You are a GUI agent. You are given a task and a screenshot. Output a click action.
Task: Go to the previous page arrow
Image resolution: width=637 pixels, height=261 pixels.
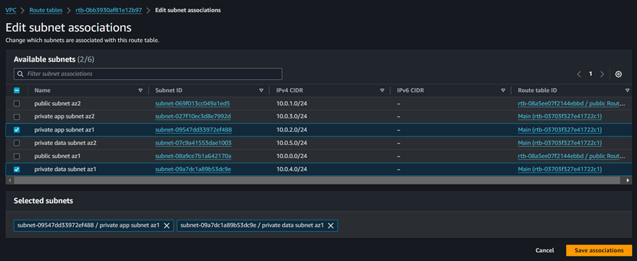coord(579,74)
